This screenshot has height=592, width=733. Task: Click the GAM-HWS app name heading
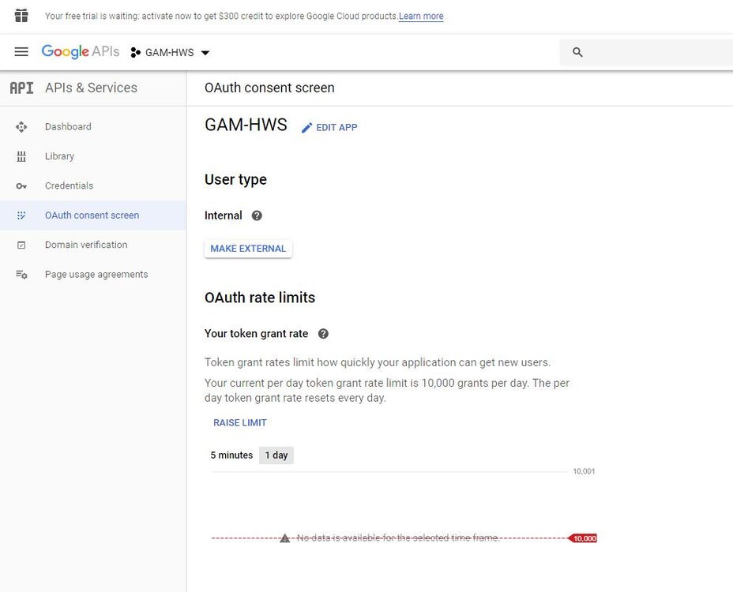click(x=246, y=126)
